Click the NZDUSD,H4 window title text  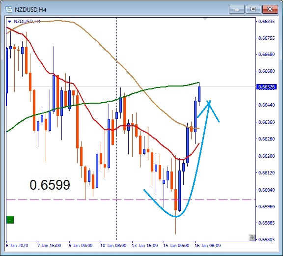[x=30, y=9]
